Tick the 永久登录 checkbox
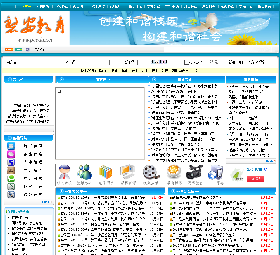The width and height of the screenshot is (280, 255). (187, 62)
